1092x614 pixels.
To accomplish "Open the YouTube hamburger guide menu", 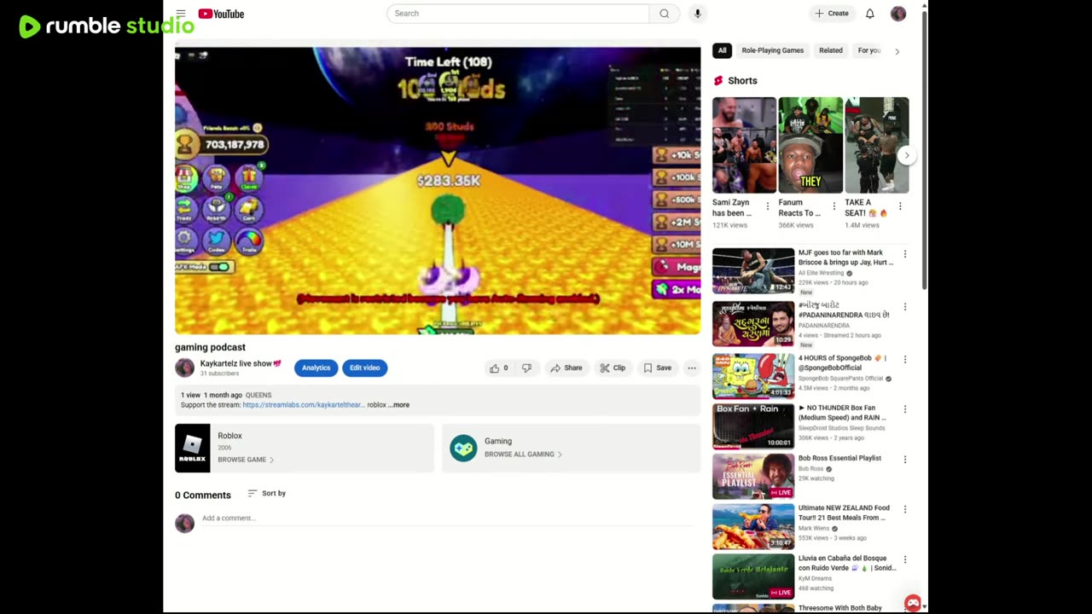I will click(181, 14).
